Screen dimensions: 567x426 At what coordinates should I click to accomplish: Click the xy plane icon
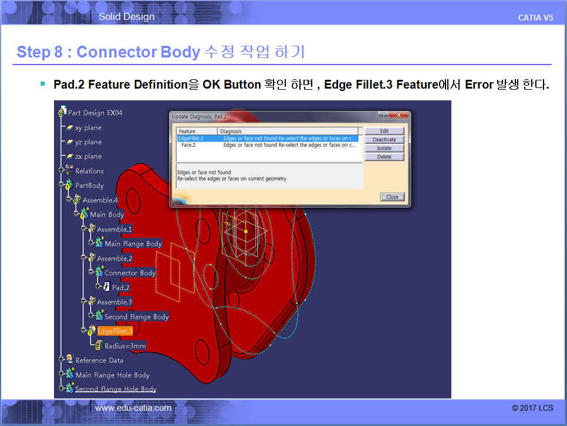click(69, 127)
